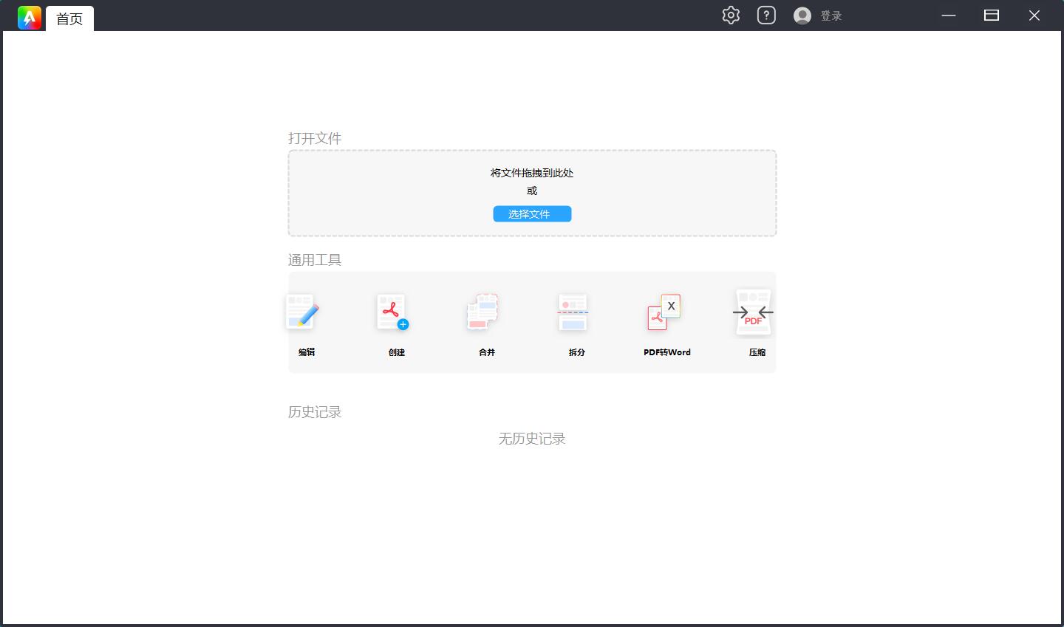Launch the PDF转Word converter tool
The width and height of the screenshot is (1064, 627).
click(666, 323)
